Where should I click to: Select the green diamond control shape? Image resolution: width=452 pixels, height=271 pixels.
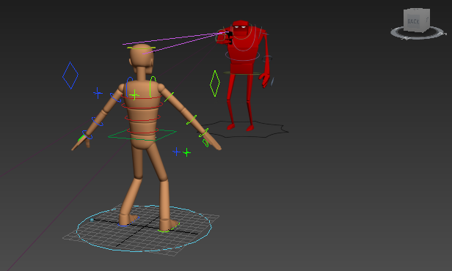[215, 83]
